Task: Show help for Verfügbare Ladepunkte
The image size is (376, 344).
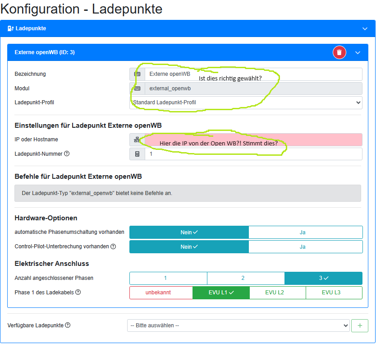Action: click(x=68, y=325)
